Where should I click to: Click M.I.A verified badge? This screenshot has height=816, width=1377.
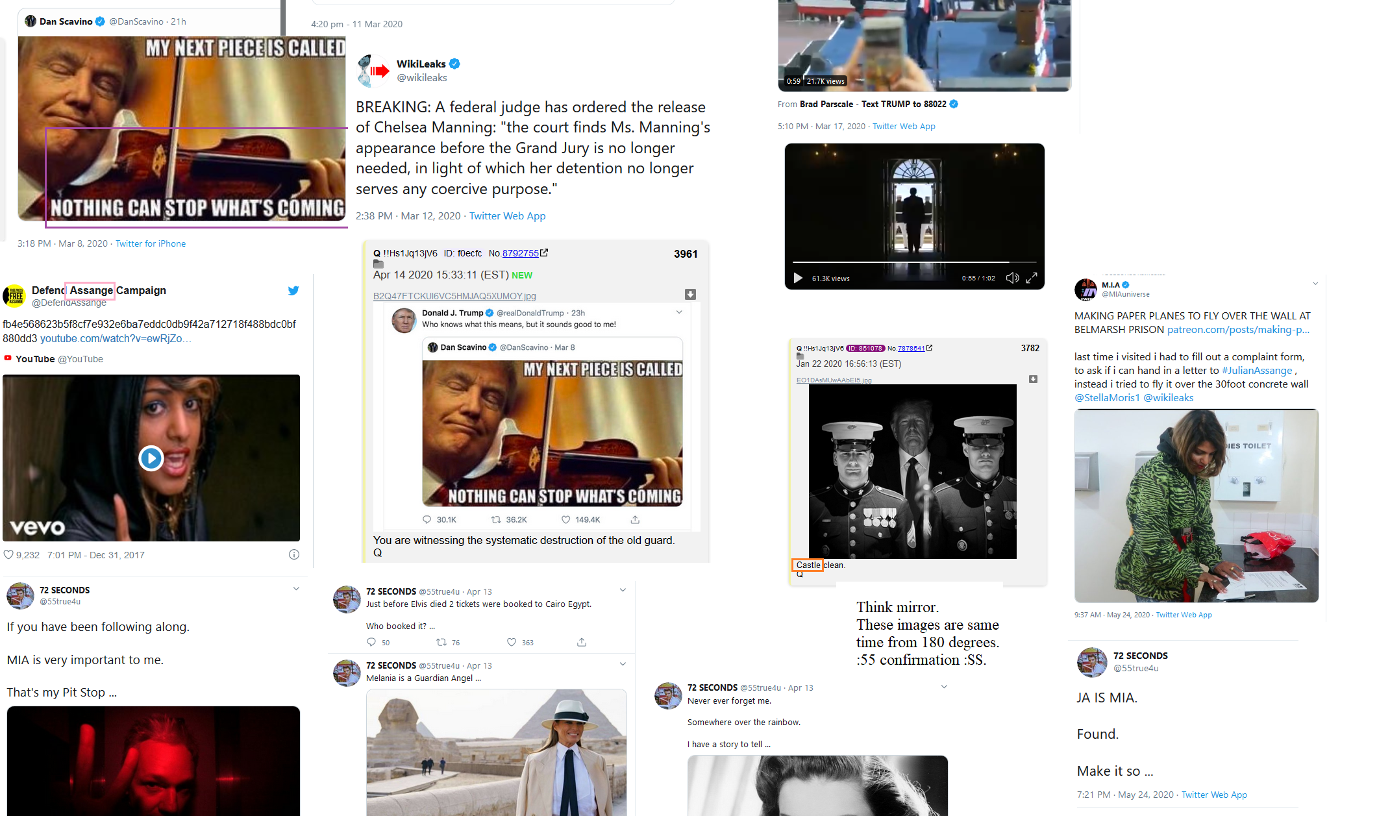[1126, 285]
